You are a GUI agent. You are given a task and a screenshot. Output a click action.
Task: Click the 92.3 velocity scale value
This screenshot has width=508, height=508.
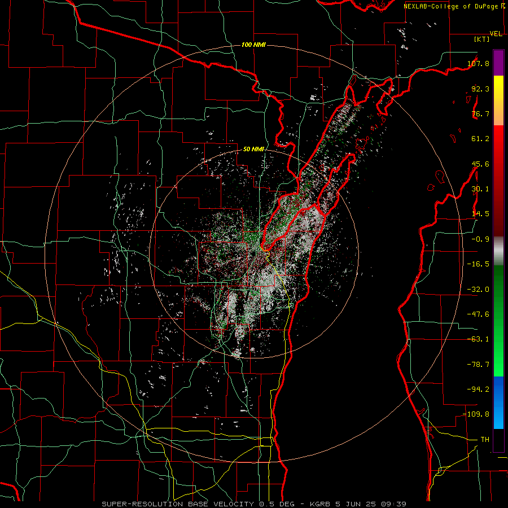tap(480, 89)
